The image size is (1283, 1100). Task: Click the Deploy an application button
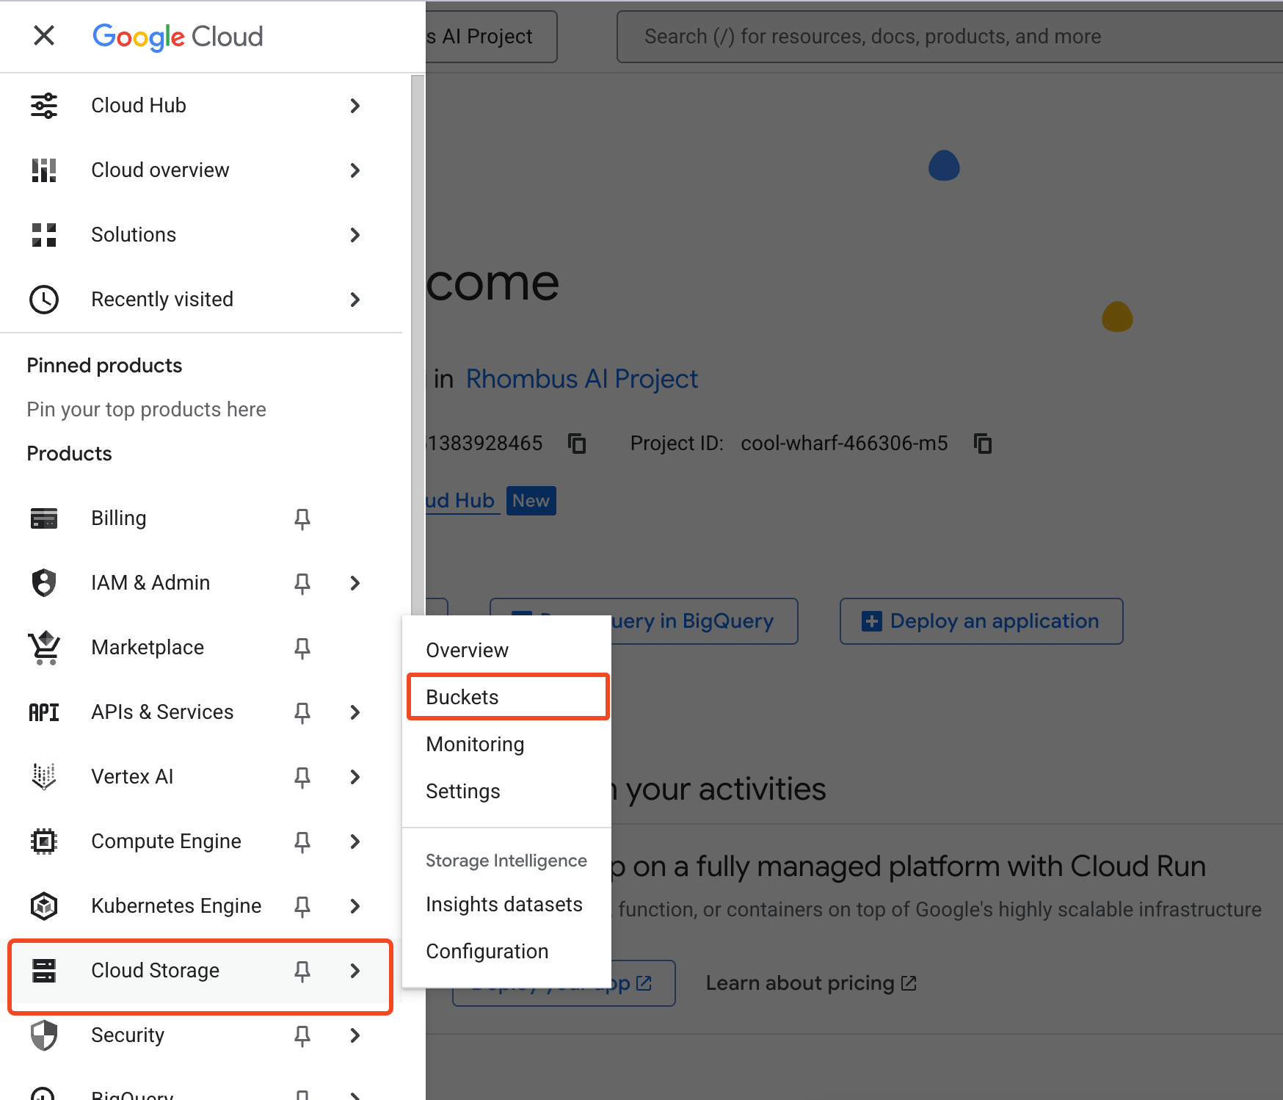point(981,621)
